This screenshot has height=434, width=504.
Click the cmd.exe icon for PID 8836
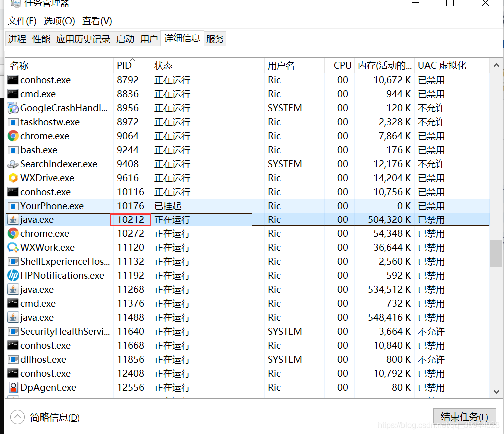pos(13,94)
